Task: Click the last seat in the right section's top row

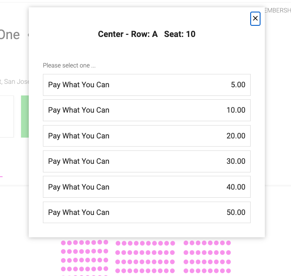Action: (228, 243)
